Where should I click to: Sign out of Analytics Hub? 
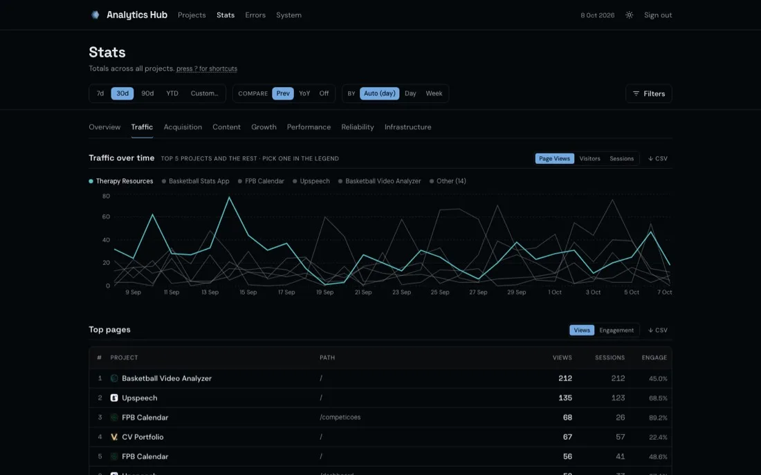658,15
